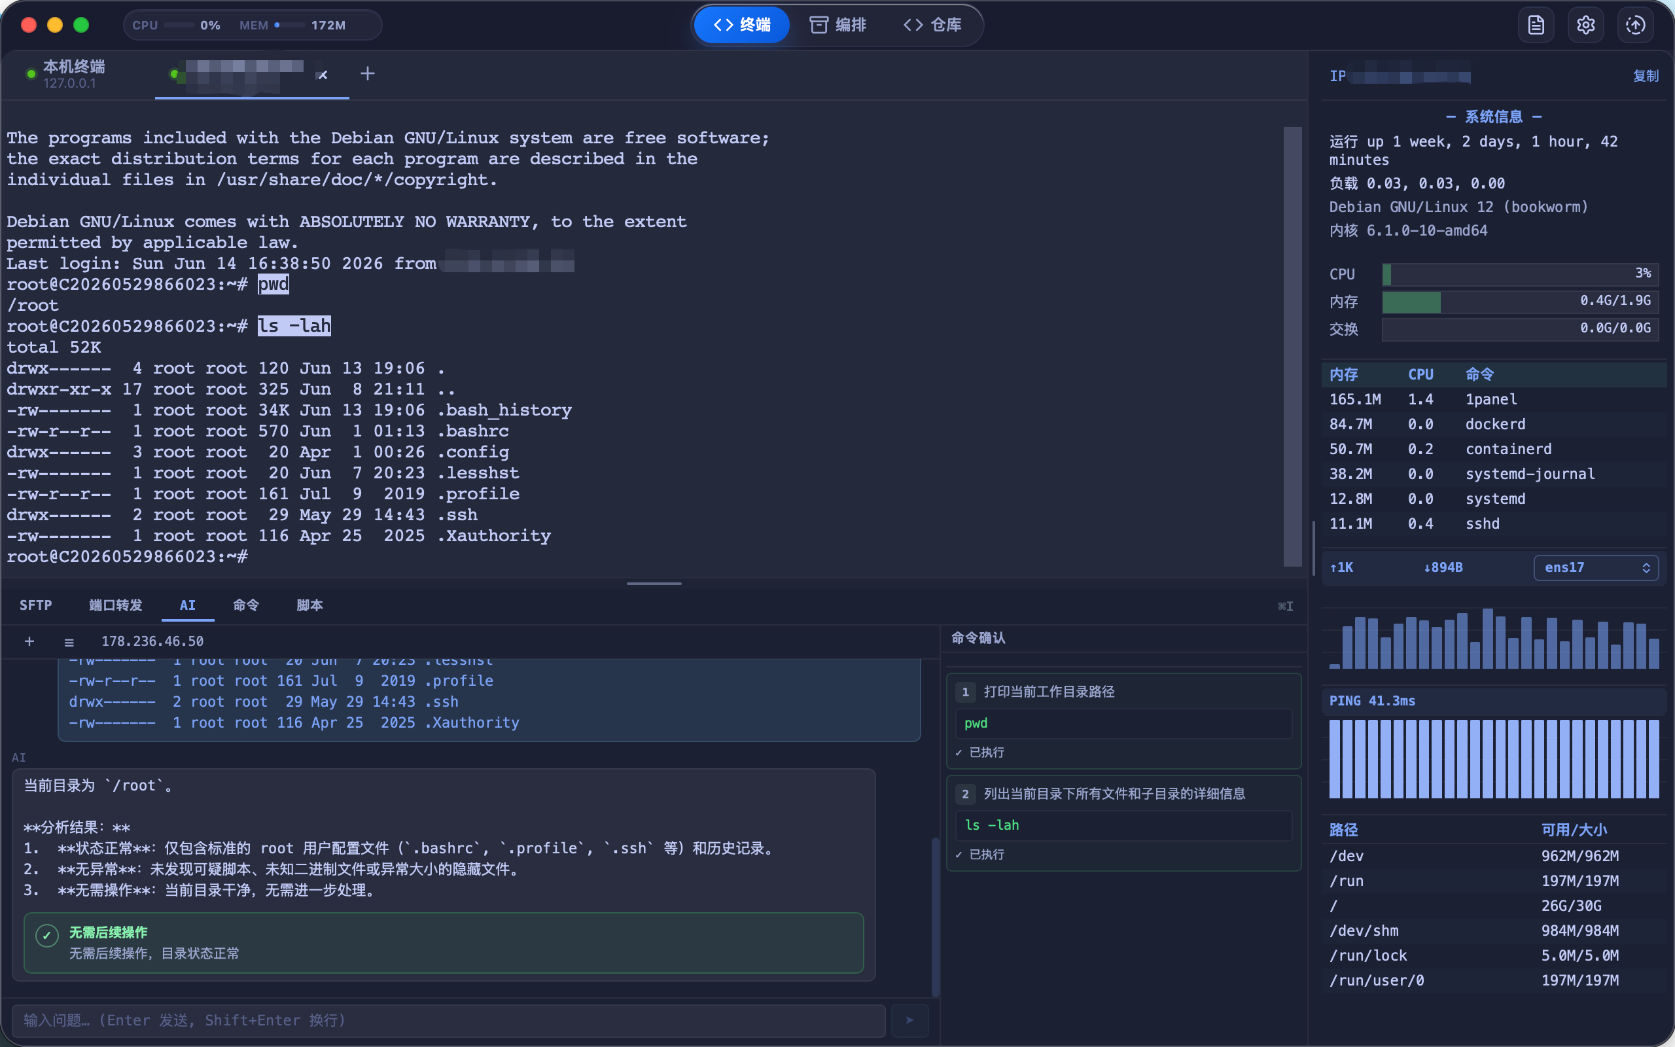The height and width of the screenshot is (1047, 1675).
Task: Sort processes by CPU column header
Action: [1420, 374]
